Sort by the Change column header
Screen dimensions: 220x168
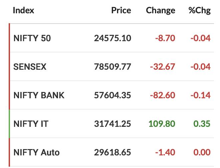(x=161, y=11)
